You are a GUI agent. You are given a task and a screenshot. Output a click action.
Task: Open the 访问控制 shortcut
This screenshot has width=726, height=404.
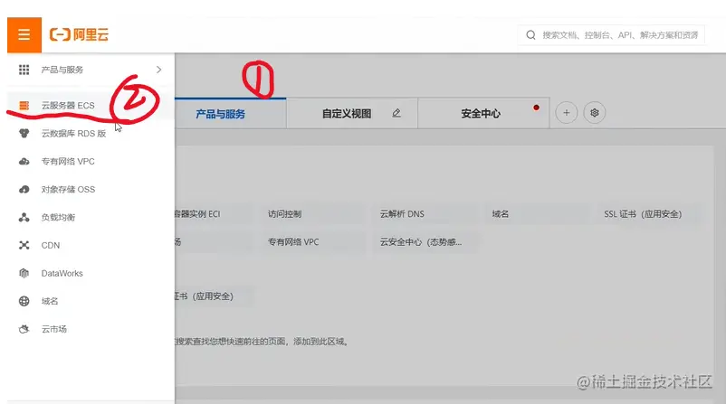click(x=313, y=214)
